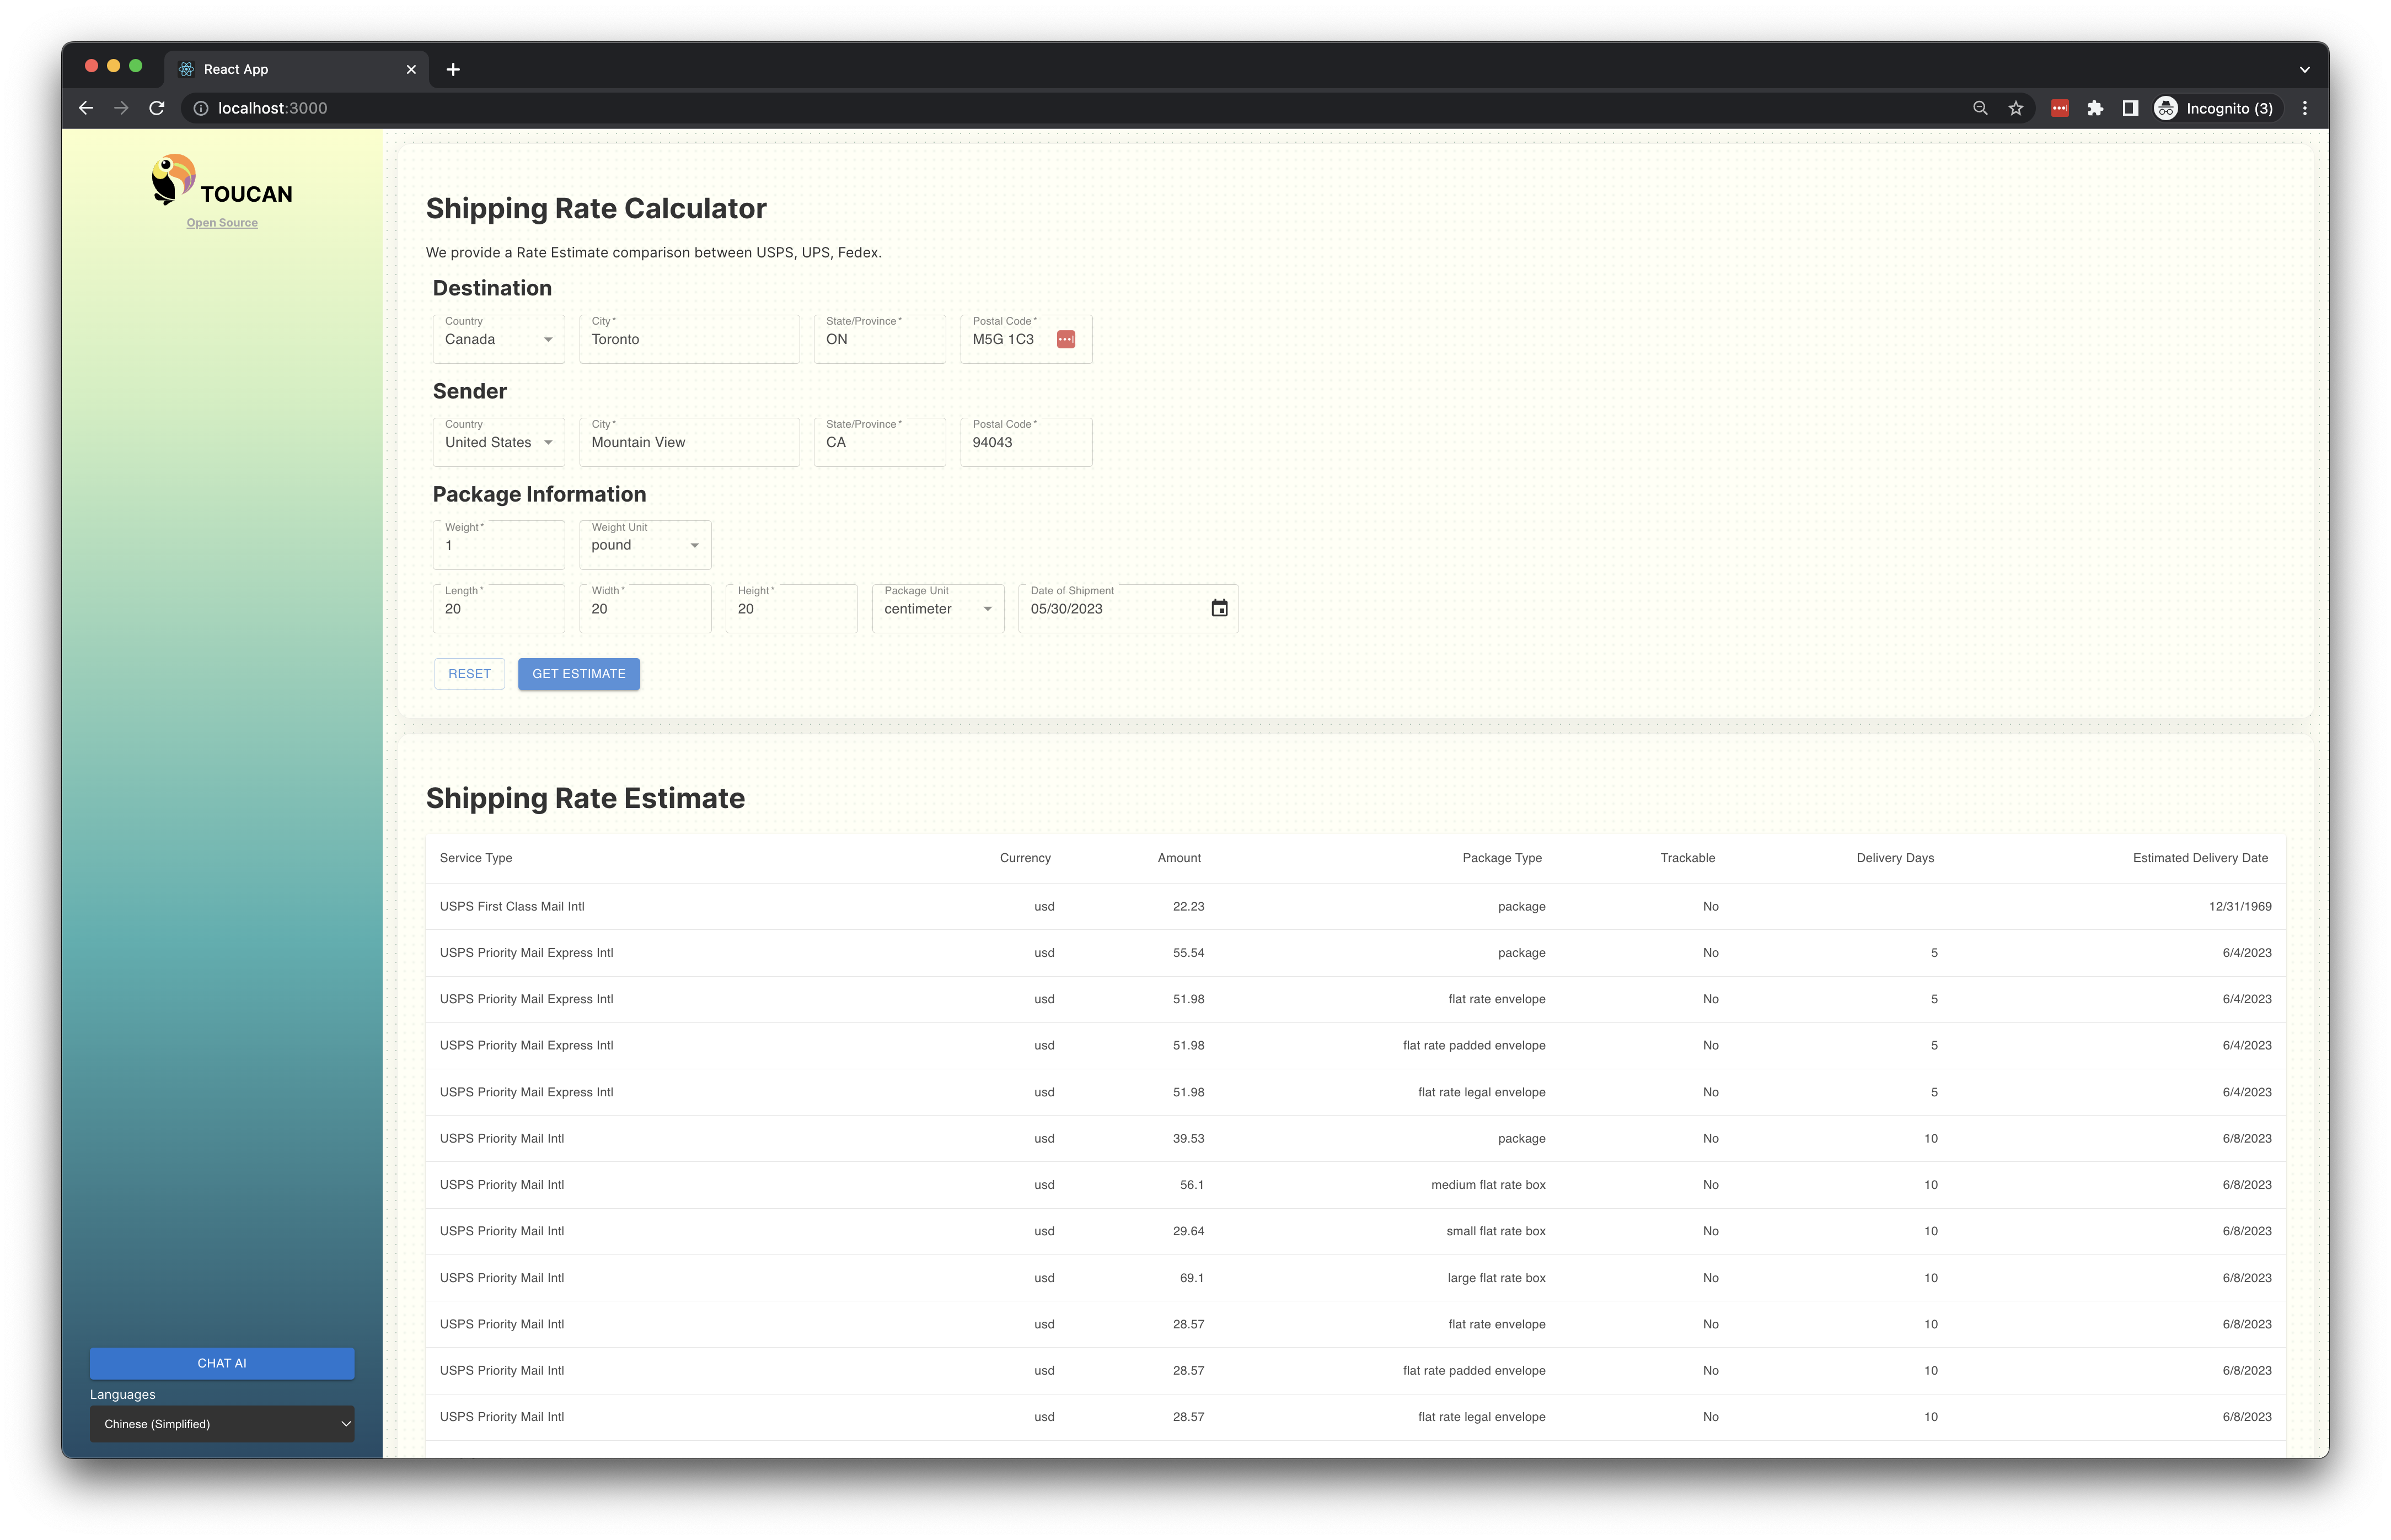Open Chrome three-dot menu

point(2304,108)
